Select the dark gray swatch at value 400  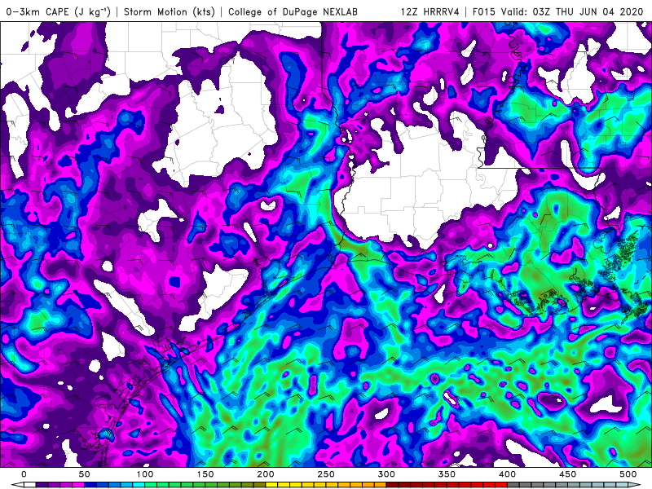pos(513,485)
